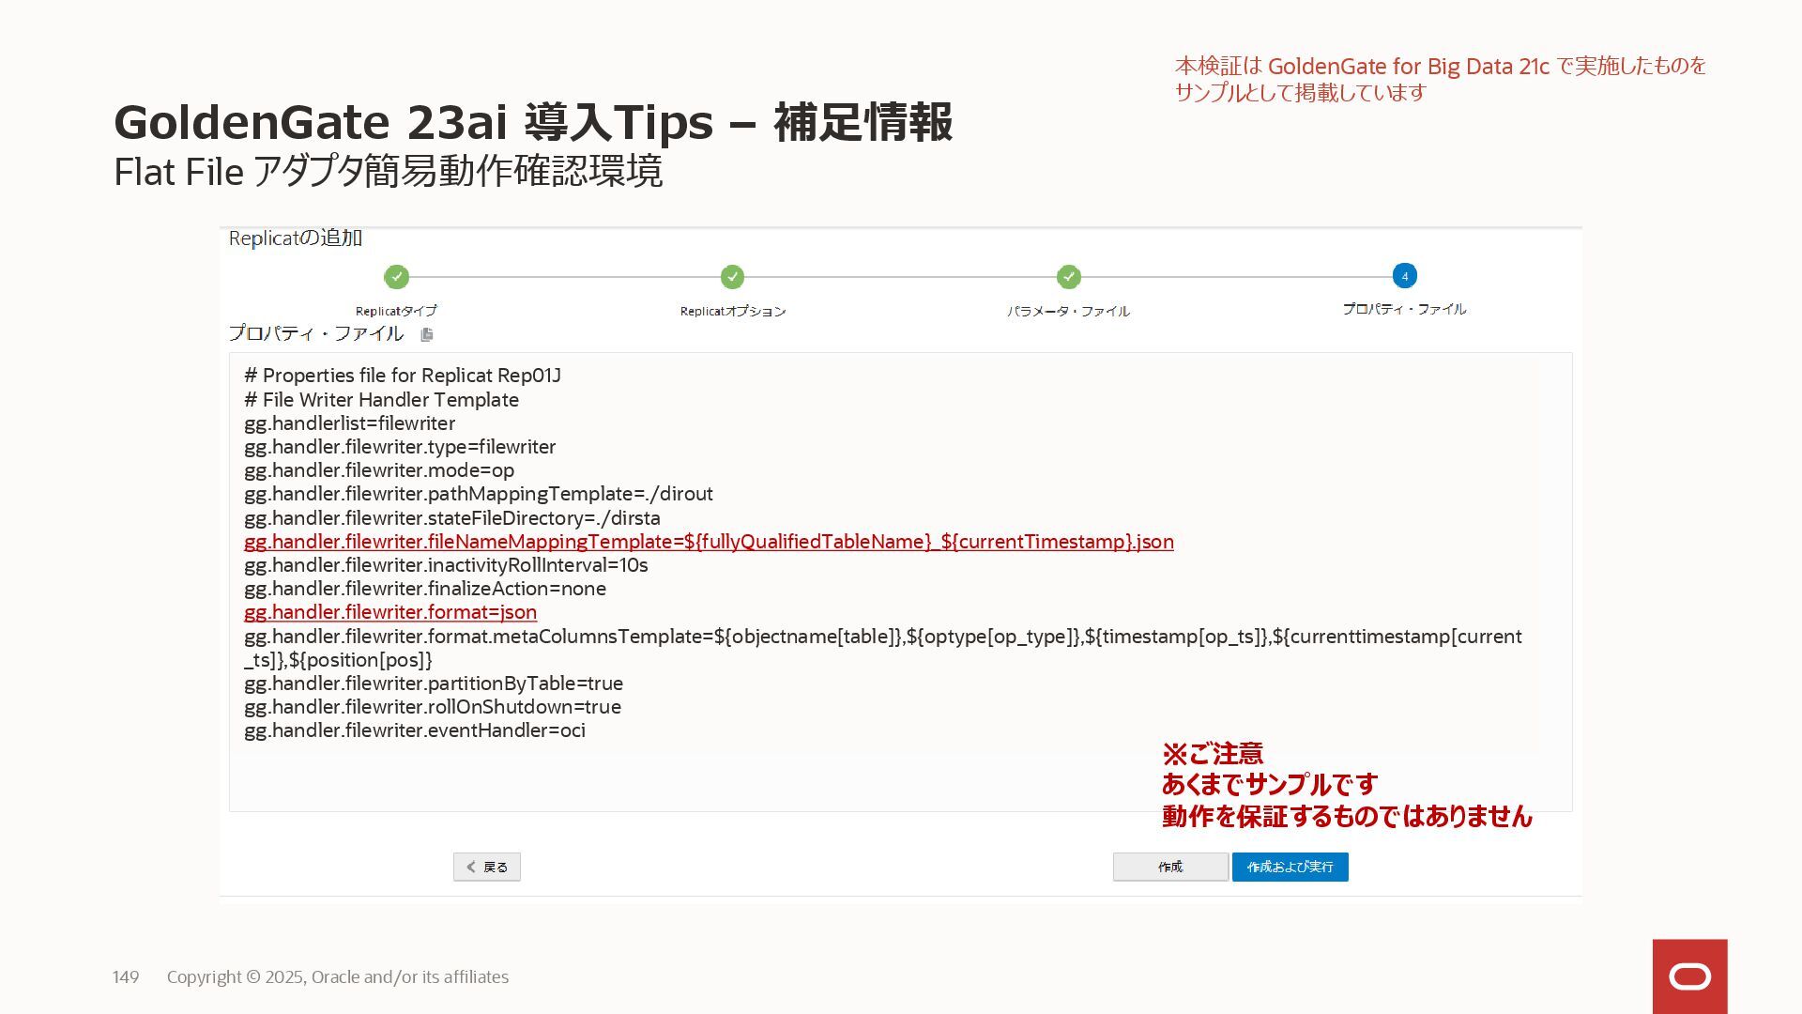Click the fileNameMappingTemplate underlined line
1802x1014 pixels.
709,542
